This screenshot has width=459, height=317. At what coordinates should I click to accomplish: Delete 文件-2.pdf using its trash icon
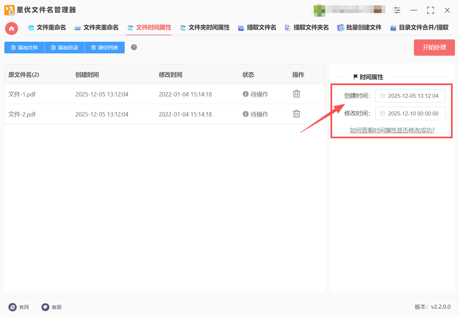pyautogui.click(x=296, y=114)
